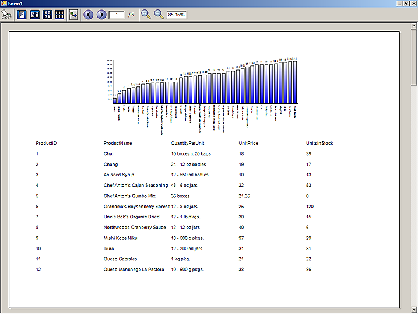Switch to single-page view layout

pyautogui.click(x=22, y=15)
